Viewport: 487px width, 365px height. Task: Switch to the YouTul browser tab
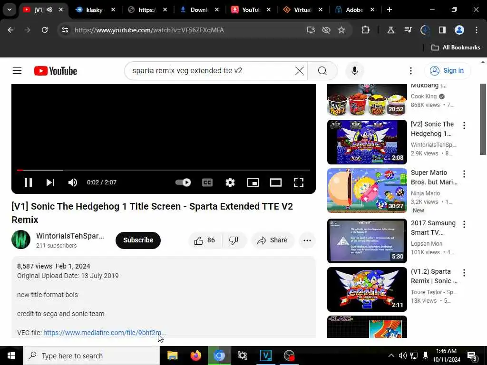(251, 10)
